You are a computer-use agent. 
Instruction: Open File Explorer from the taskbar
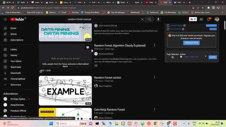tap(117, 123)
